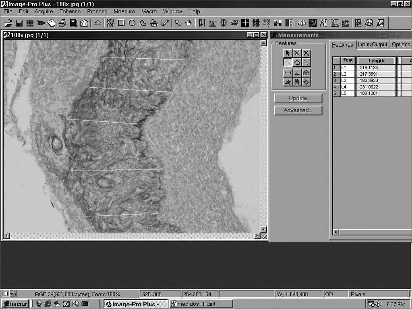Image resolution: width=412 pixels, height=309 pixels.
Task: Click the New AOI toolbar button
Action: coord(110,23)
